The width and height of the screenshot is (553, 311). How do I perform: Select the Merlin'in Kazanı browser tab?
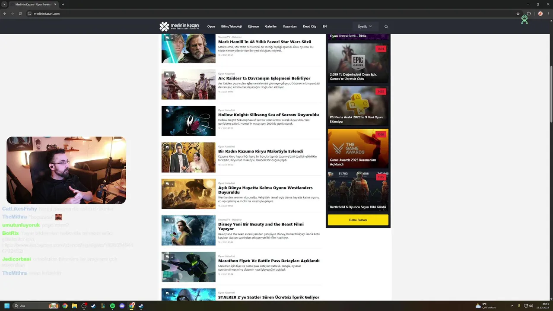coord(33,4)
